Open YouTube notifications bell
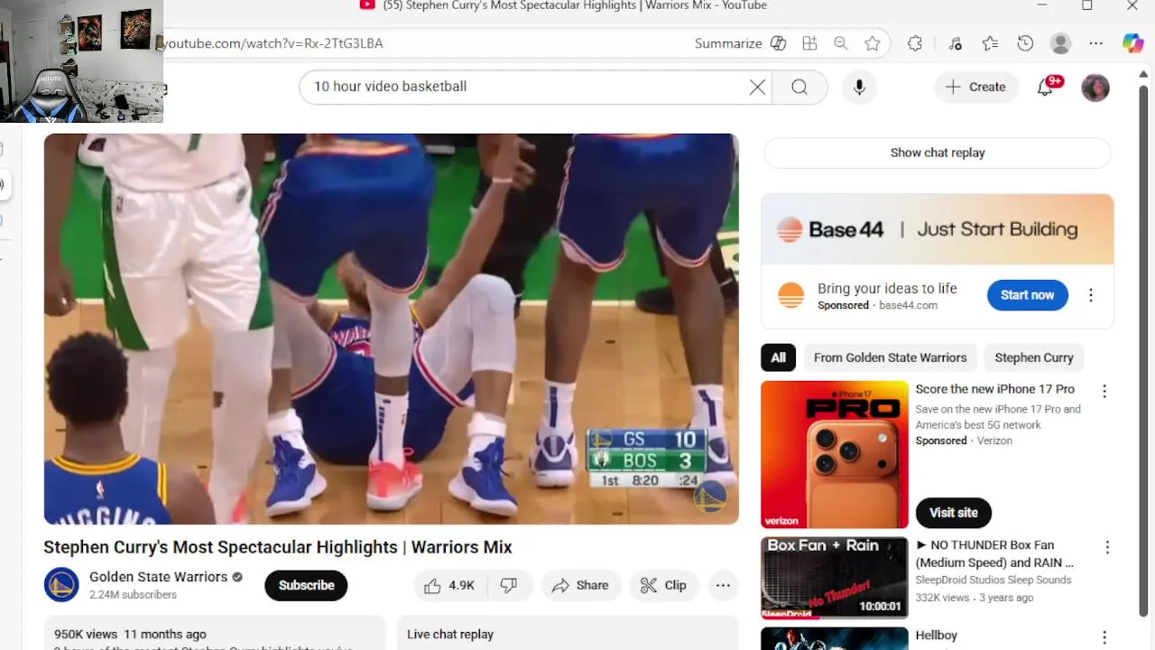Image resolution: width=1155 pixels, height=650 pixels. pos(1046,87)
